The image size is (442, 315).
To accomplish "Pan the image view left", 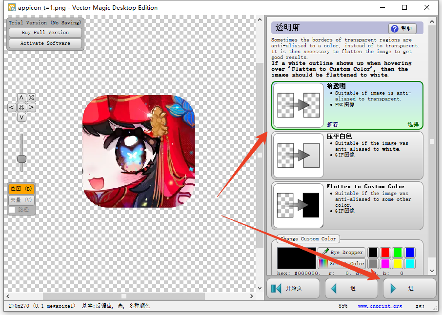I will (12, 107).
